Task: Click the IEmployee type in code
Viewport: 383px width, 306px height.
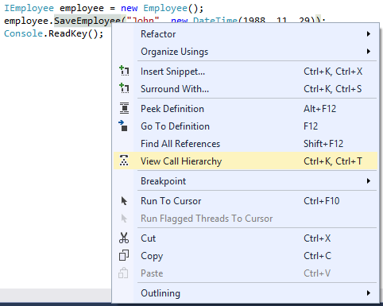Action: [x=29, y=8]
